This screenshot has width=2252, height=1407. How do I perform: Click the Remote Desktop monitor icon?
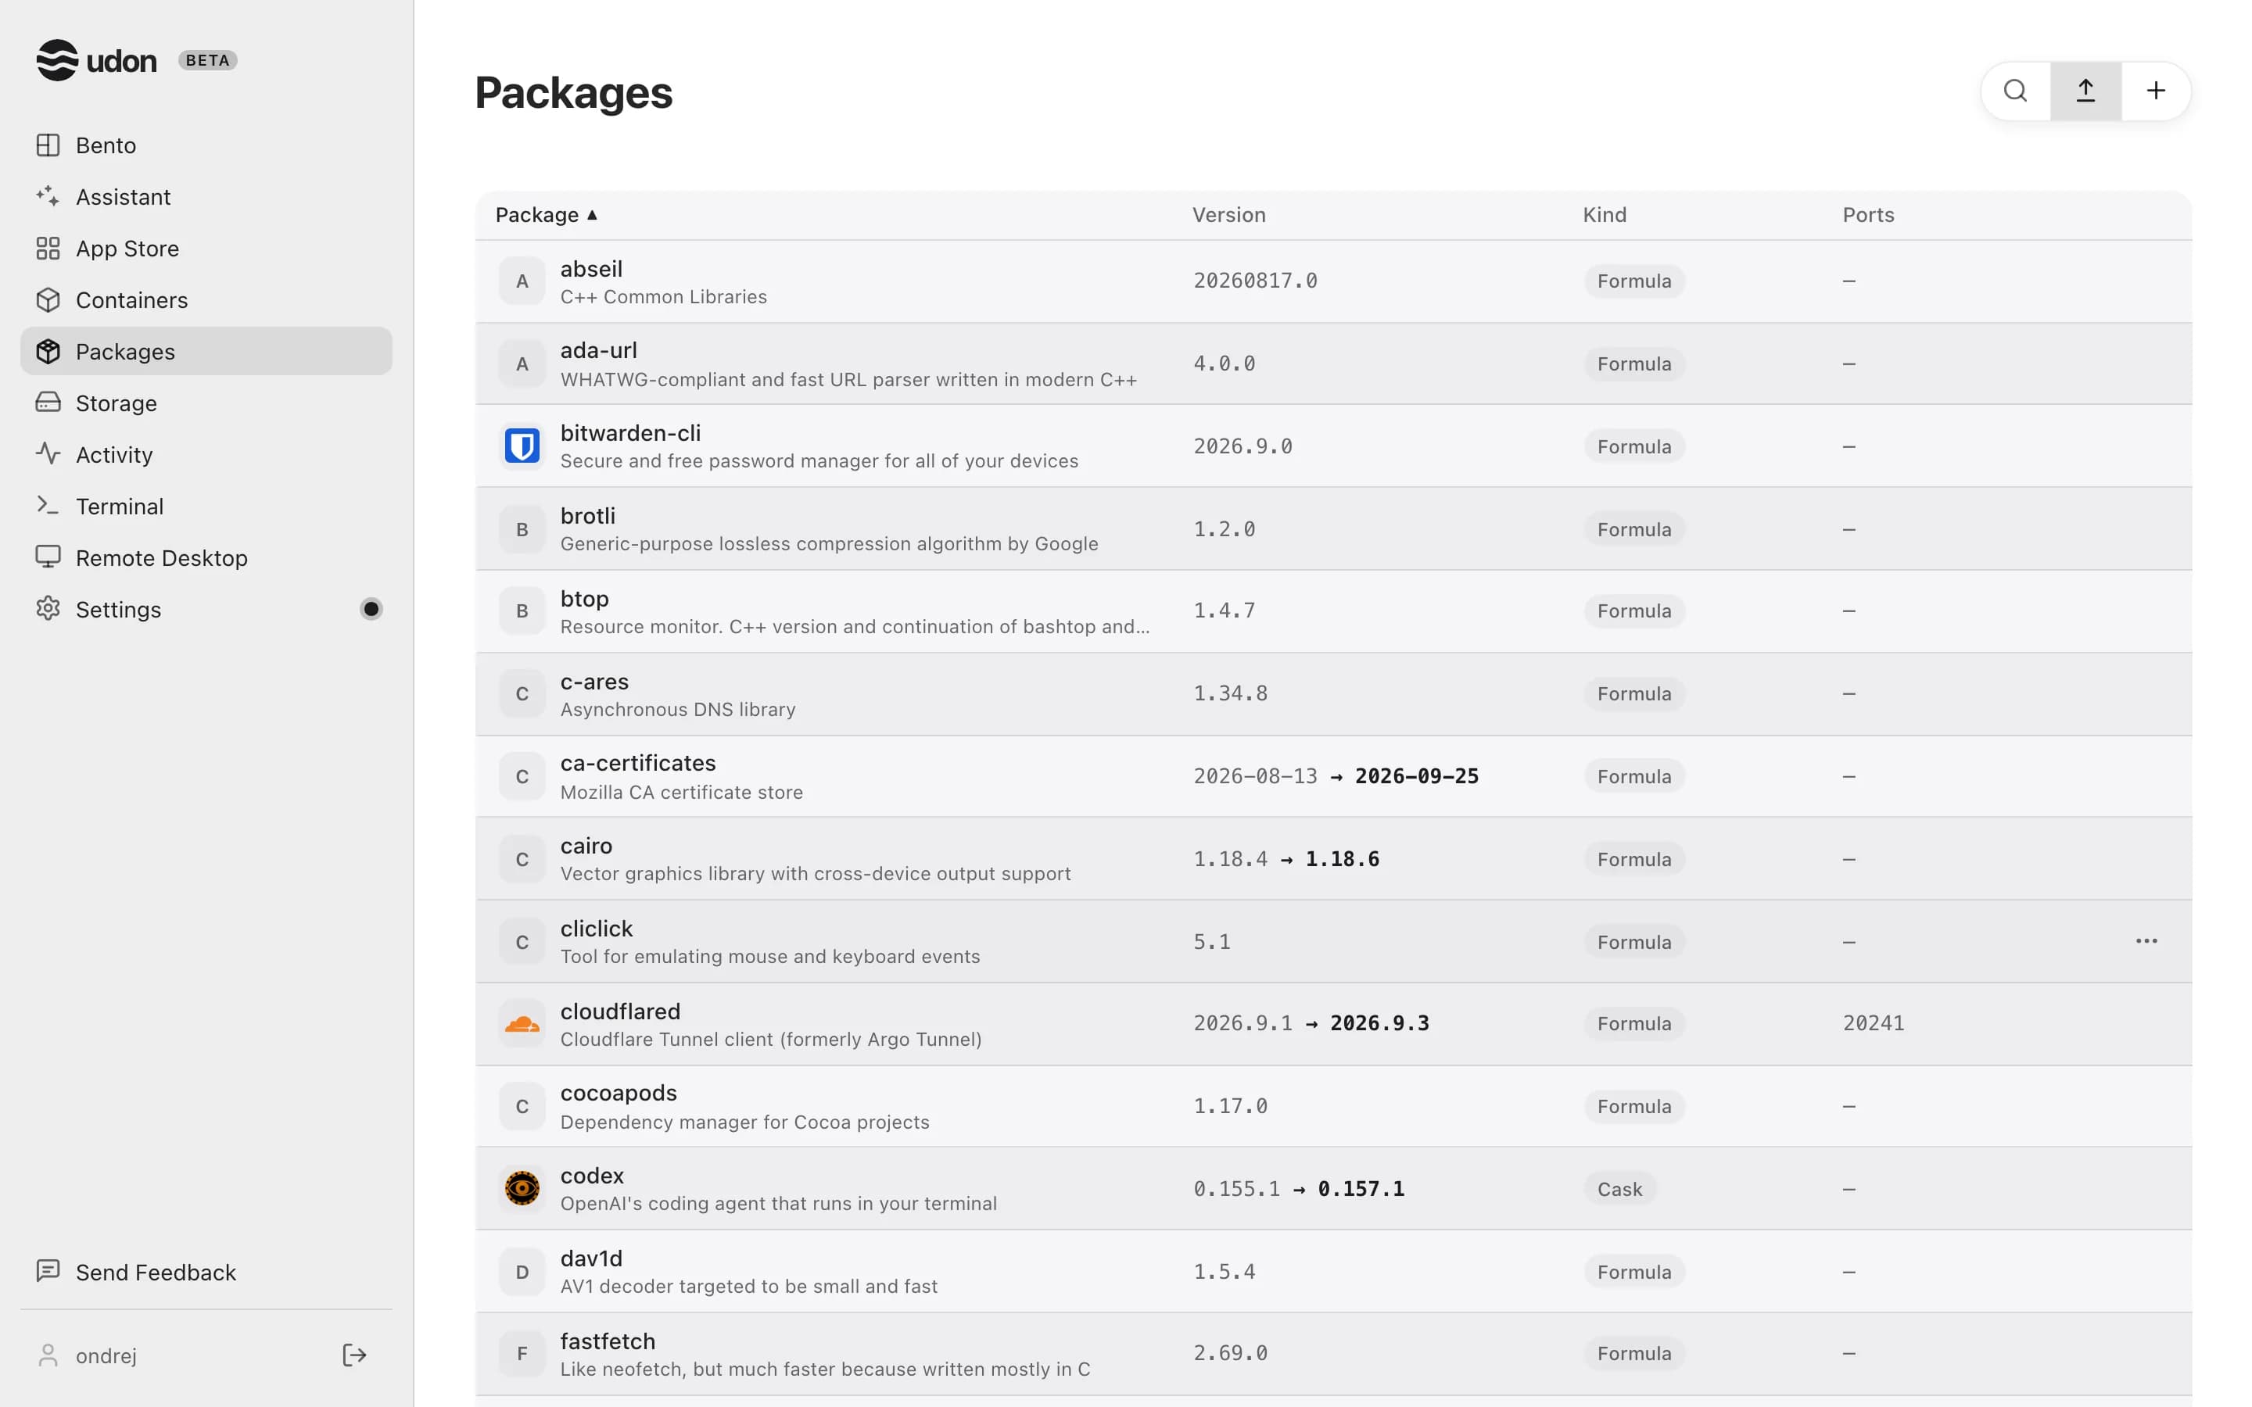[x=48, y=557]
